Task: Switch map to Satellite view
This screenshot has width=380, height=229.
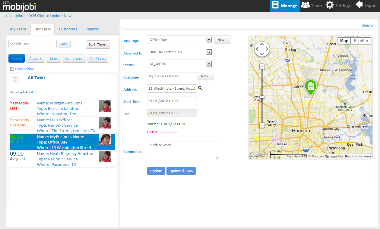Action: [361, 41]
